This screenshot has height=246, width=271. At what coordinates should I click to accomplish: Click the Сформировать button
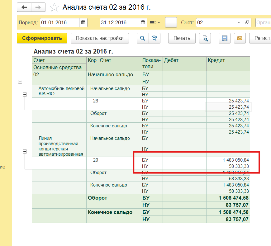(42, 38)
